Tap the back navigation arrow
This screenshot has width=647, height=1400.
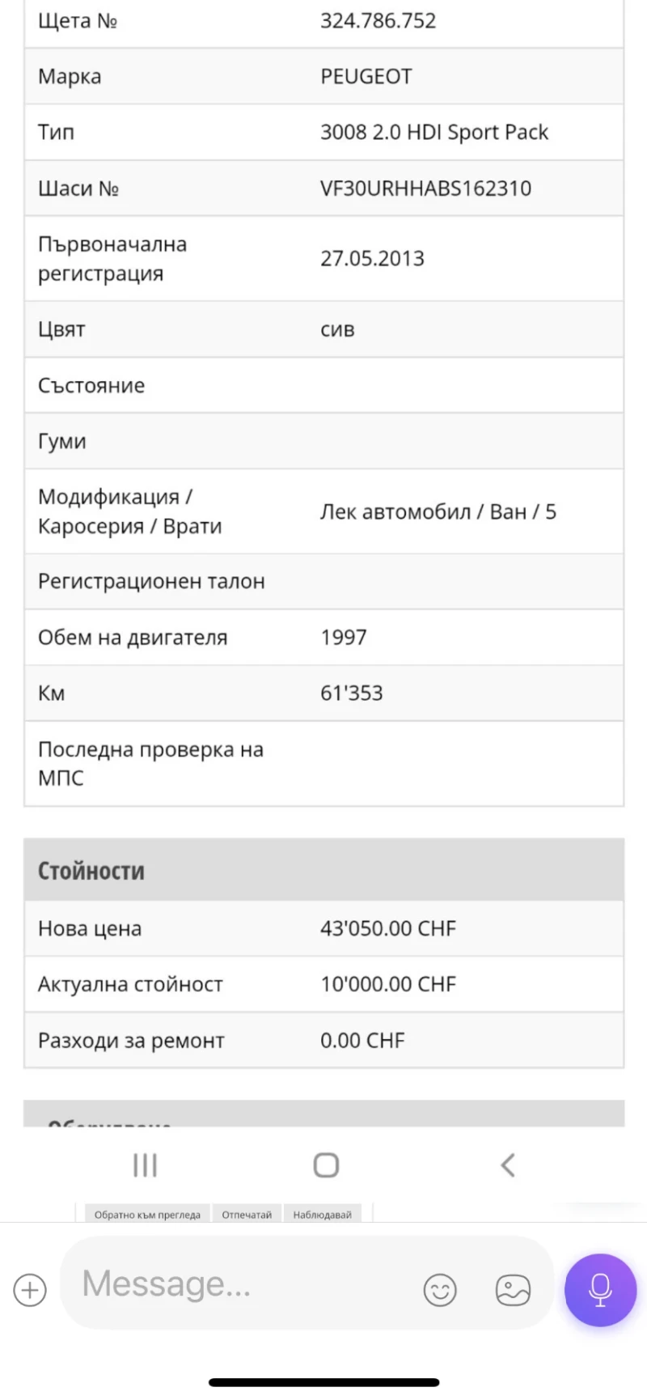pyautogui.click(x=507, y=1165)
